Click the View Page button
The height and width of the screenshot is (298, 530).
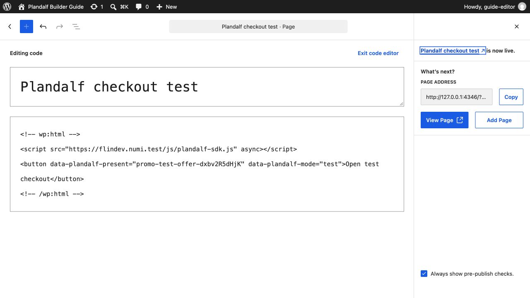point(445,120)
